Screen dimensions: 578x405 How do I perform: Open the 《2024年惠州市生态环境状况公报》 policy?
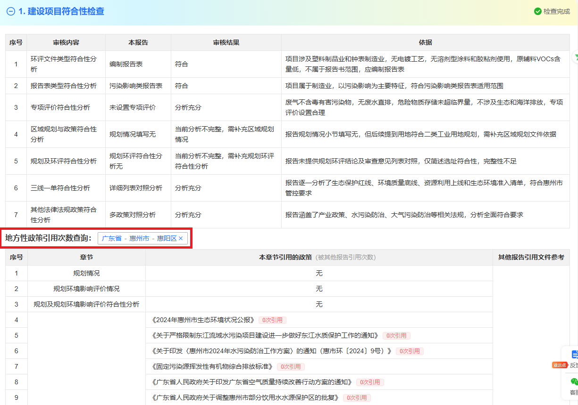click(203, 320)
